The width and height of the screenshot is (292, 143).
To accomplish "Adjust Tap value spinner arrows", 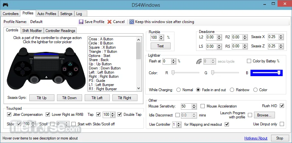I will (x=113, y=115).
